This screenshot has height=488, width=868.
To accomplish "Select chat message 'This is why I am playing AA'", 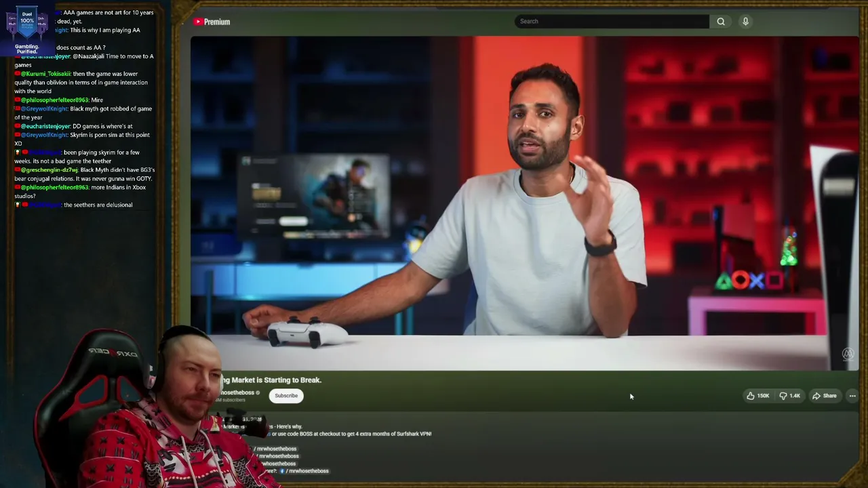I will pos(106,30).
